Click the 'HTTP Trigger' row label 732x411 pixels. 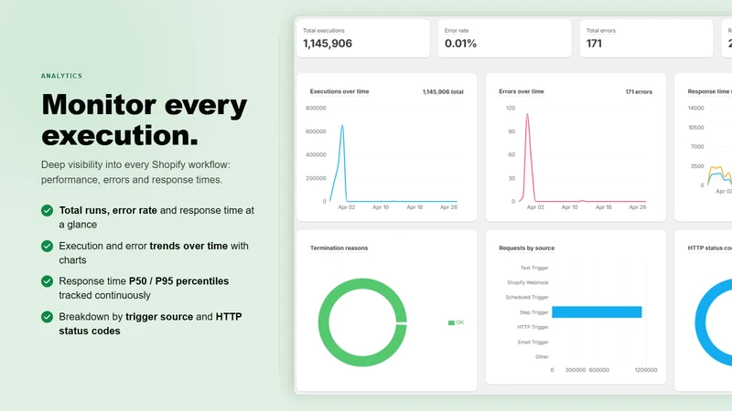pos(533,327)
